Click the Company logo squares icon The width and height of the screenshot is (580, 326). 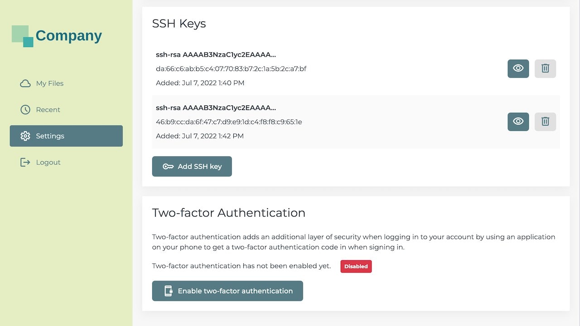pos(23,36)
